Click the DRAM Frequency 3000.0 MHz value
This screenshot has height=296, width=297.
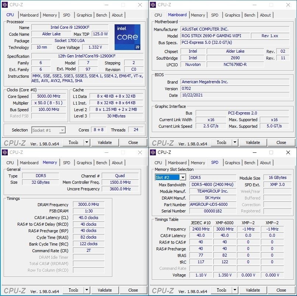pos(88,204)
